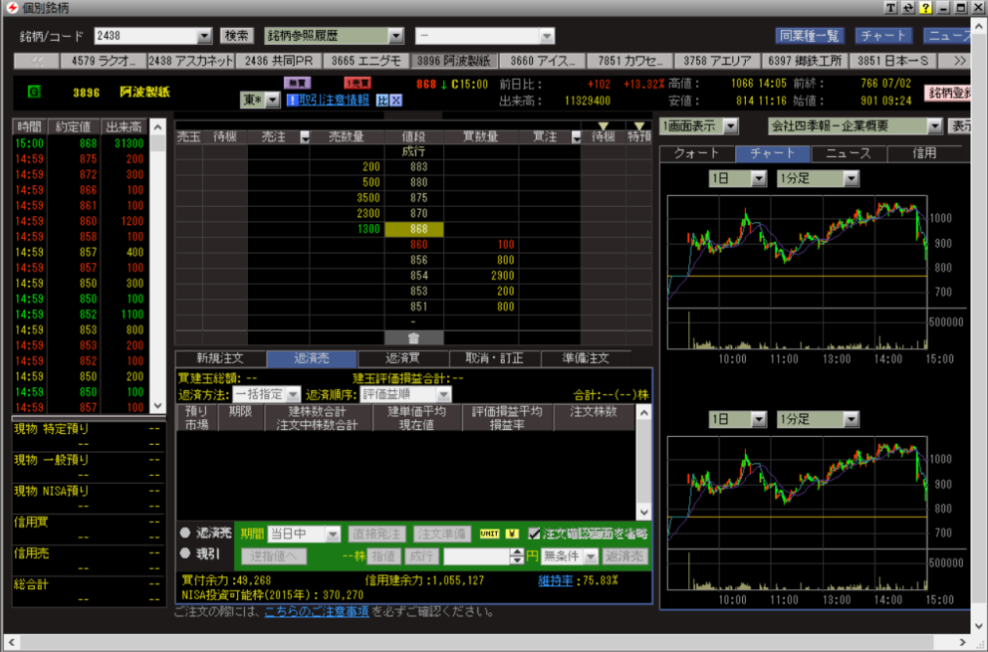Image resolution: width=988 pixels, height=652 pixels.
Task: Click the yellow ¥ icon next to UNIT
Action: click(513, 534)
